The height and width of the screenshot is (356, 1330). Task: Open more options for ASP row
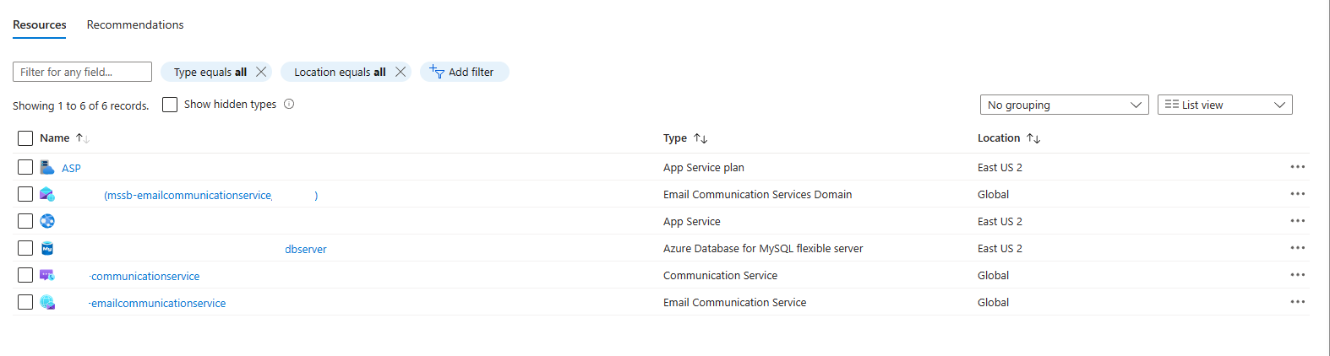(1298, 167)
